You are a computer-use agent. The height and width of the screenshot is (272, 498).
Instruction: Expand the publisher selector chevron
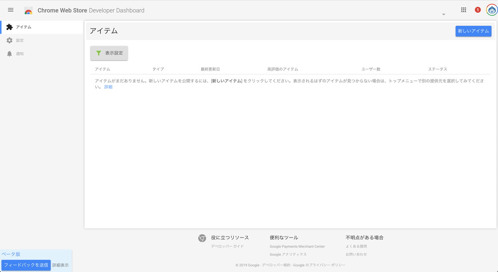pos(444,14)
